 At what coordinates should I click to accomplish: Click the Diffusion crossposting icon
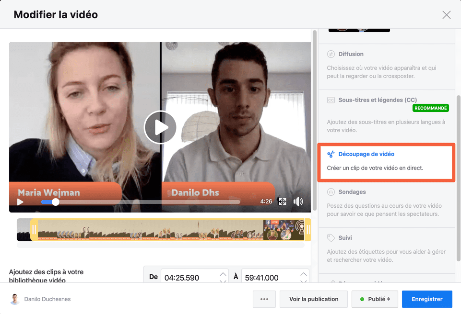[331, 54]
